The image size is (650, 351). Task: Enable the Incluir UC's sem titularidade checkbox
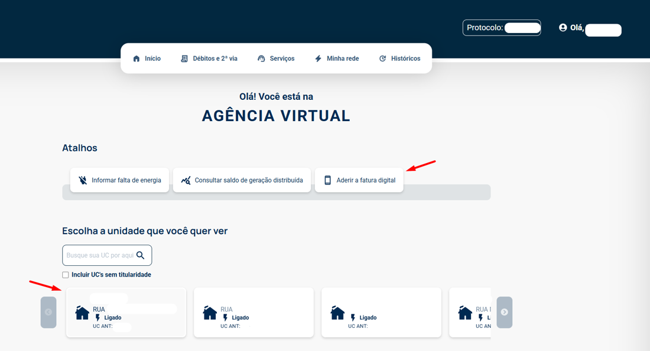click(x=66, y=275)
